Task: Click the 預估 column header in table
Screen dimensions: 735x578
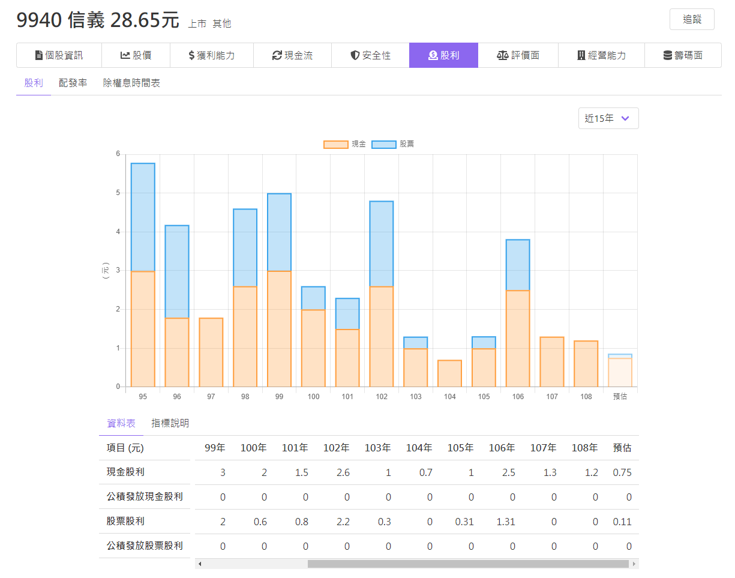Action: (622, 448)
